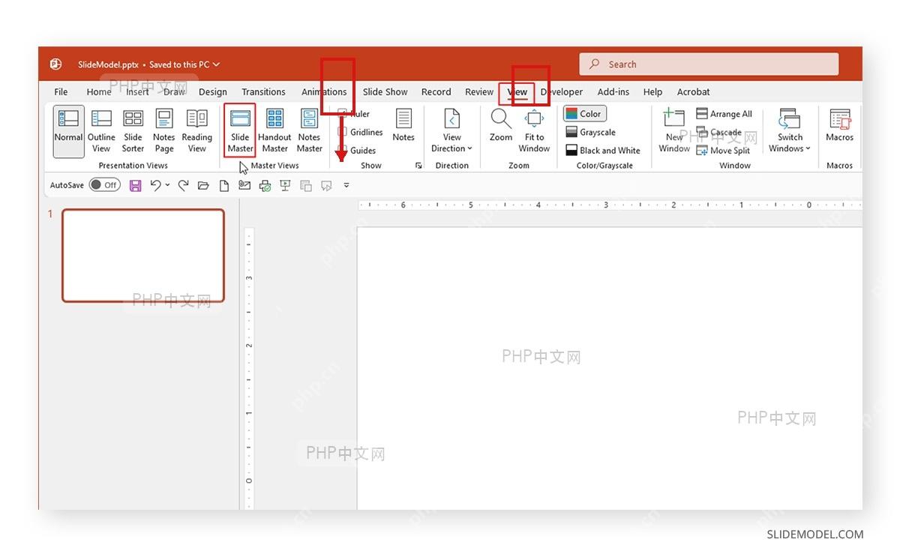The height and width of the screenshot is (557, 900).
Task: Click in the Search box
Action: pos(709,64)
